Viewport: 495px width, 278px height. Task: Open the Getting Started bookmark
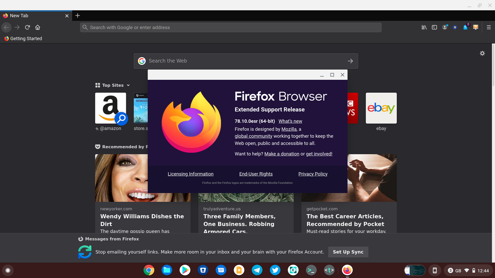(23, 38)
